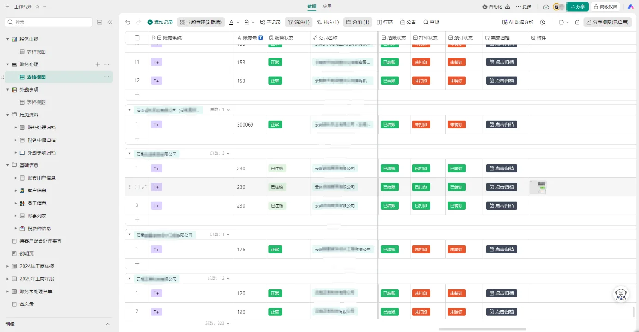The width and height of the screenshot is (639, 332).
Task: Click the horizontal scrollbar at the table bottom
Action: pyautogui.click(x=482, y=329)
